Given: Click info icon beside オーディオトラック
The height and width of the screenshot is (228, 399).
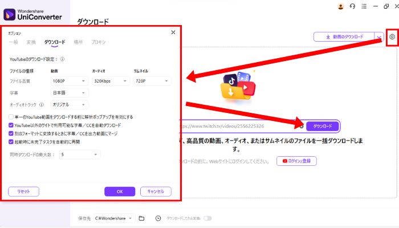Looking at the screenshot, I should (42, 104).
